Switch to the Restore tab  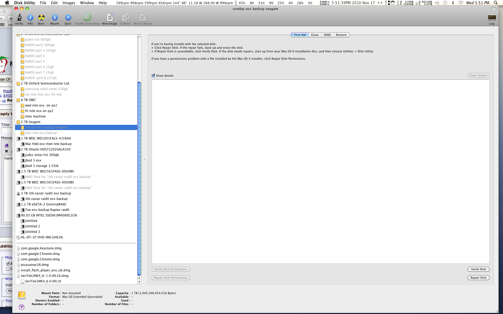(x=341, y=35)
